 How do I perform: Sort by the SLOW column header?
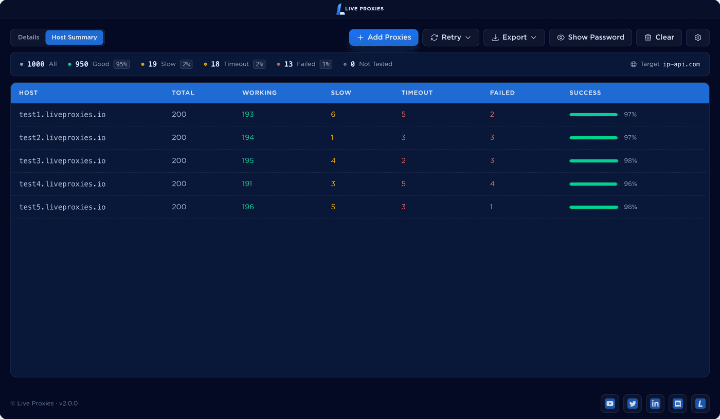click(341, 93)
